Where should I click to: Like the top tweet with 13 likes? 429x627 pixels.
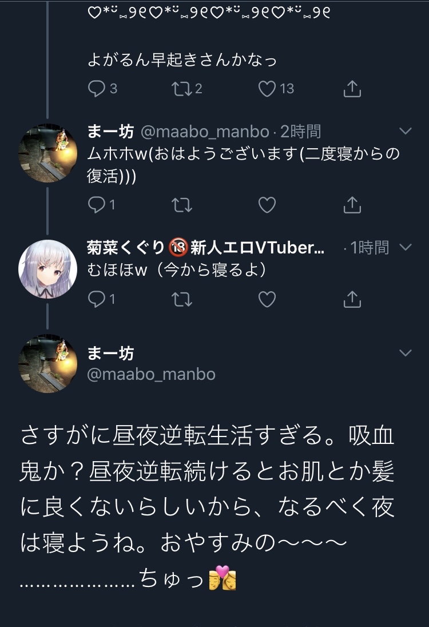276,89
